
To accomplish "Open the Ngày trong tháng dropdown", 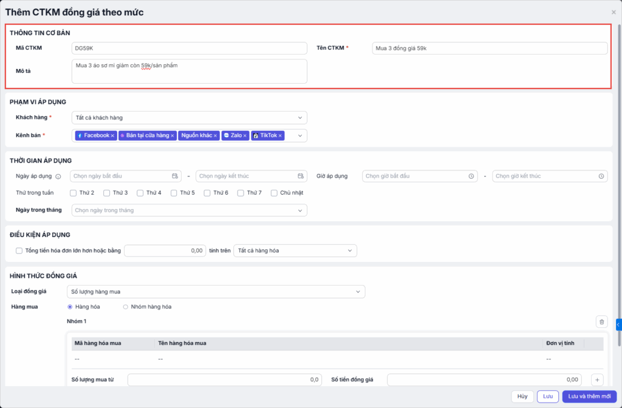I will click(x=189, y=210).
